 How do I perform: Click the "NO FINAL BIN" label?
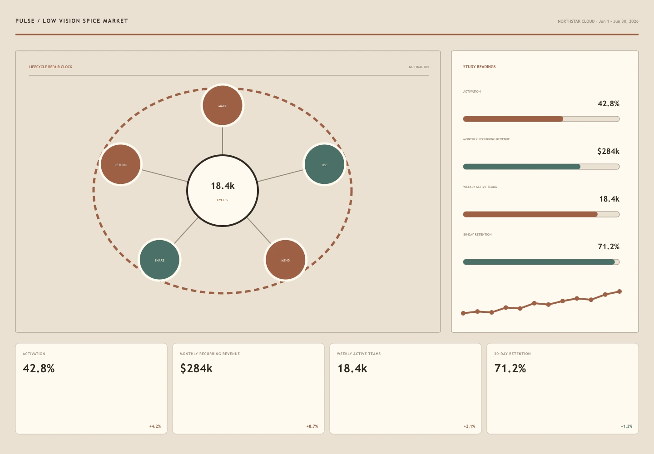pyautogui.click(x=419, y=67)
